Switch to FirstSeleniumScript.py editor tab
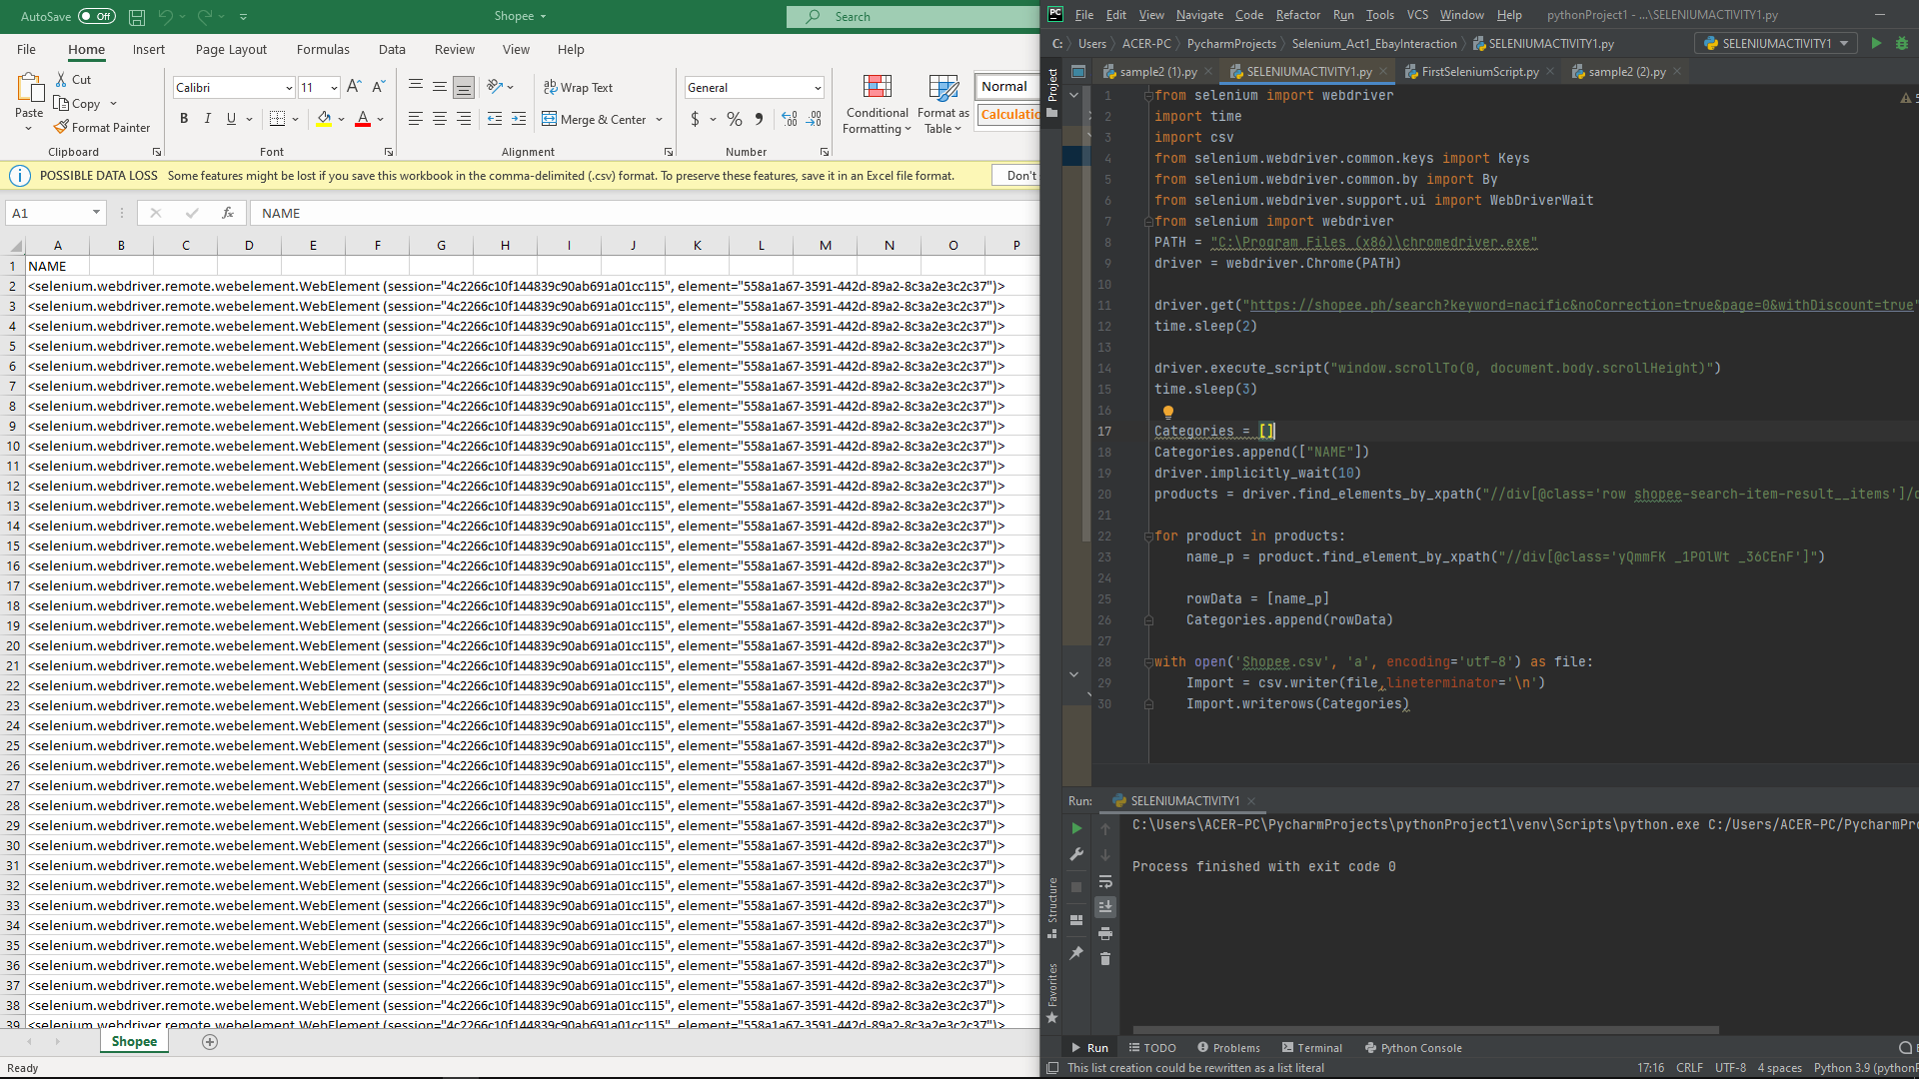Screen dimensions: 1919x1079 pos(1479,72)
